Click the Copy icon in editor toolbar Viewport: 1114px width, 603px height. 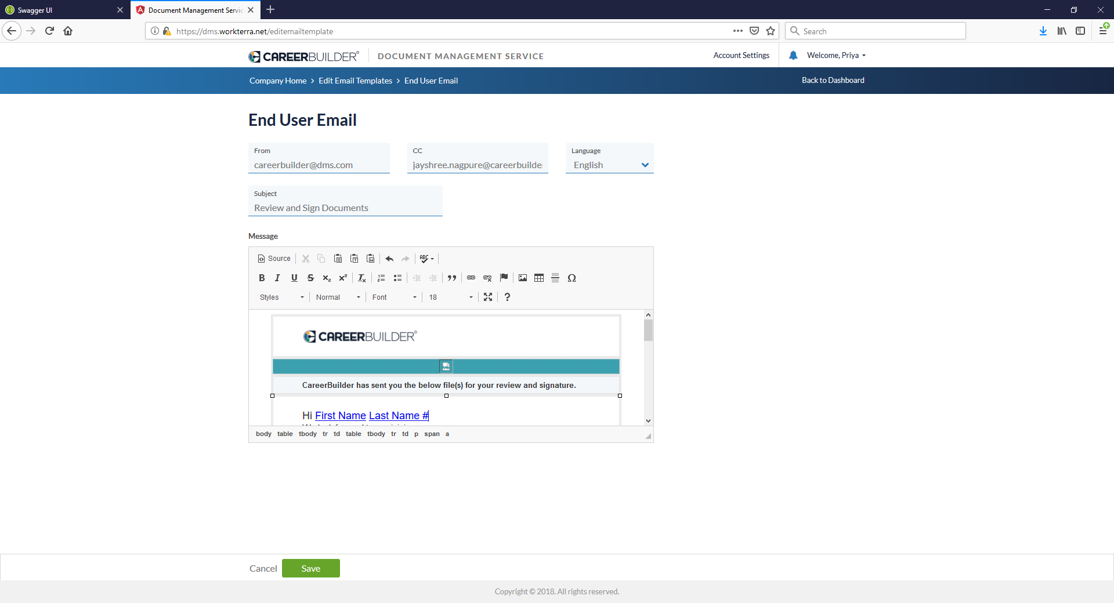click(x=321, y=259)
